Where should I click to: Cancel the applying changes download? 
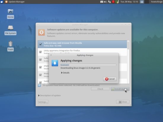click(x=110, y=79)
